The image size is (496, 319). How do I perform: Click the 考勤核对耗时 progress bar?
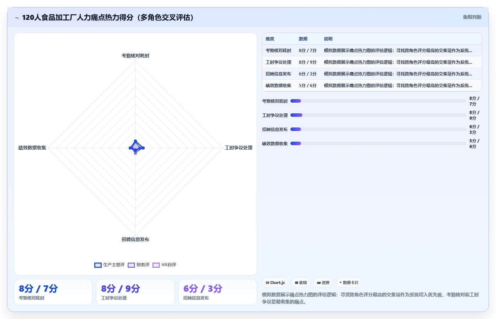378,101
